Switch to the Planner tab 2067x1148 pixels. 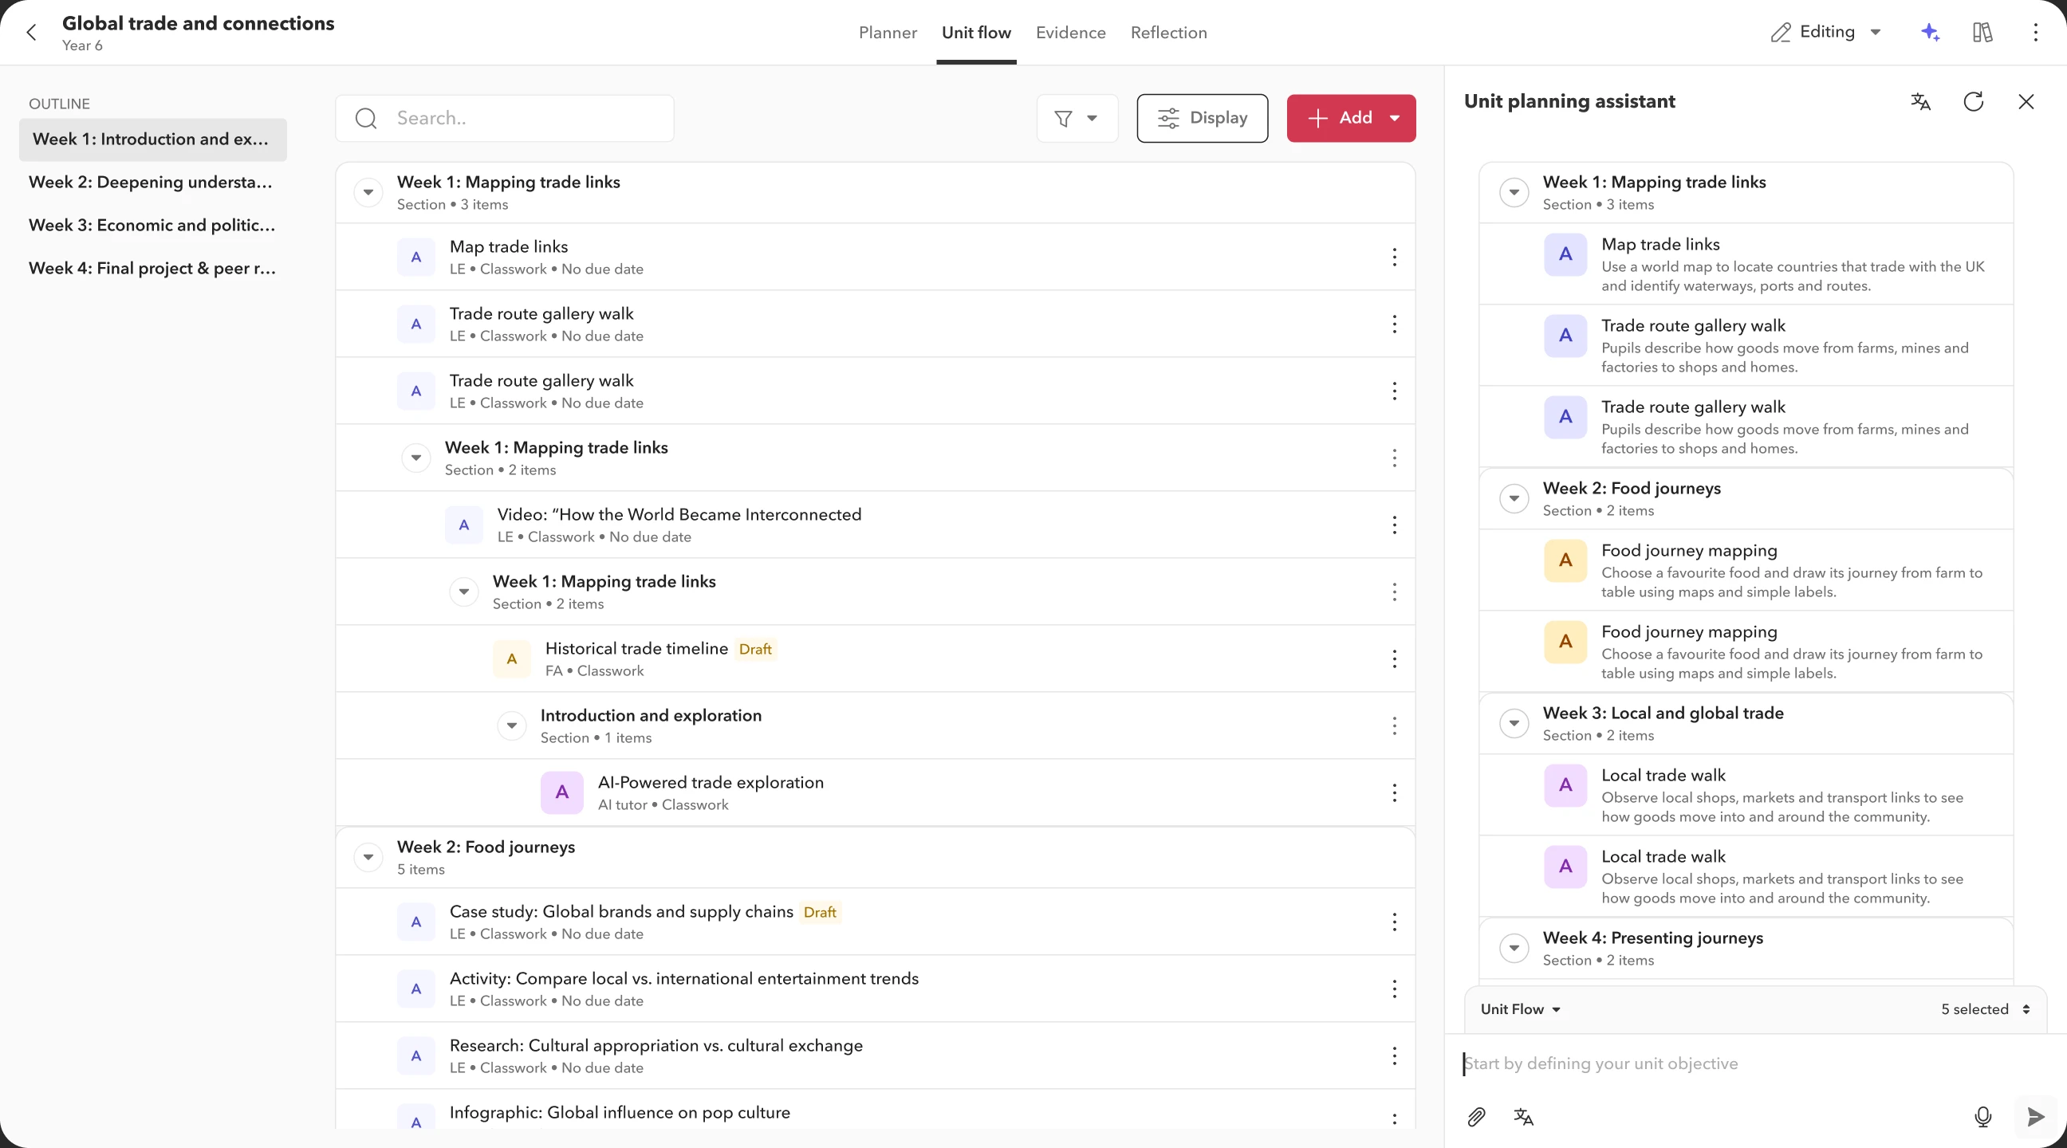click(888, 33)
